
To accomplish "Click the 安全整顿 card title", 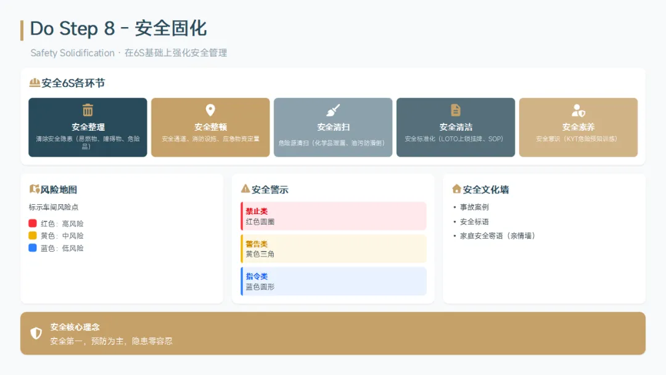I will tap(211, 127).
